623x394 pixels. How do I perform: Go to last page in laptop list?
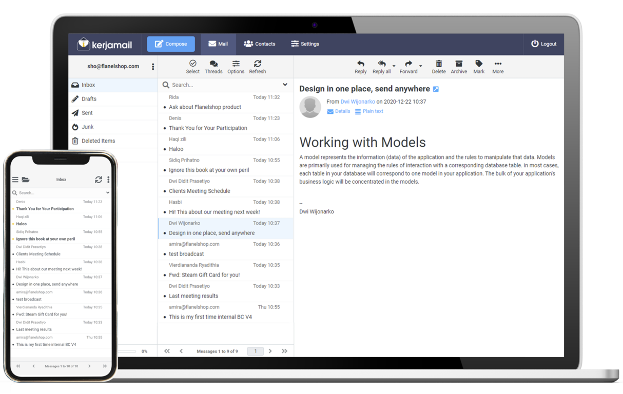[284, 351]
